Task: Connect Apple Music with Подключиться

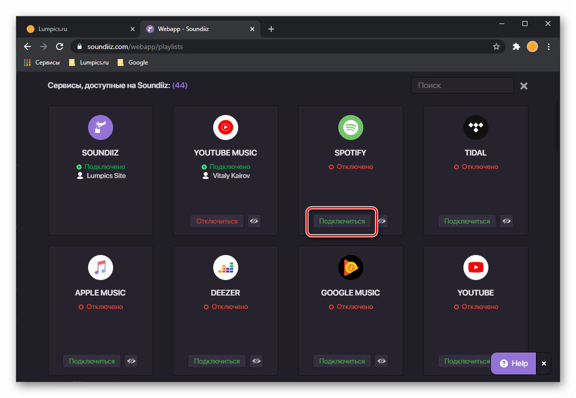Action: [92, 361]
